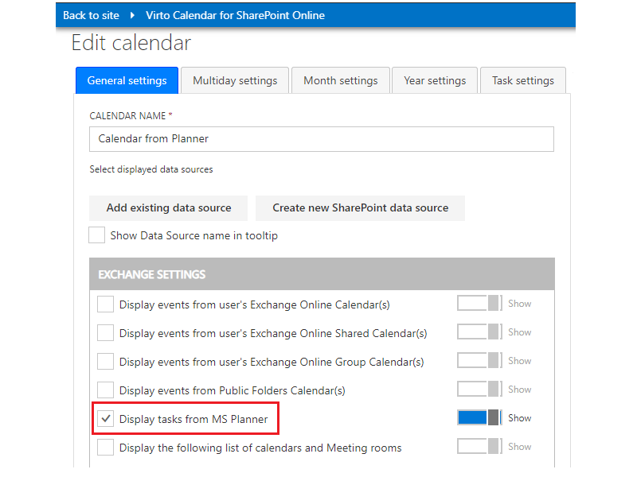Uncheck Display tasks from MS Planner
The height and width of the screenshot is (477, 637).
[x=105, y=419]
